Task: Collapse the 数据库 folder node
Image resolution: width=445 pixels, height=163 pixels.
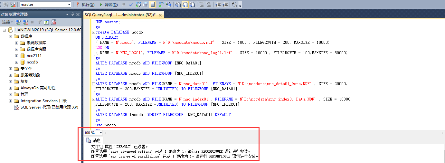Action: coord(10,36)
